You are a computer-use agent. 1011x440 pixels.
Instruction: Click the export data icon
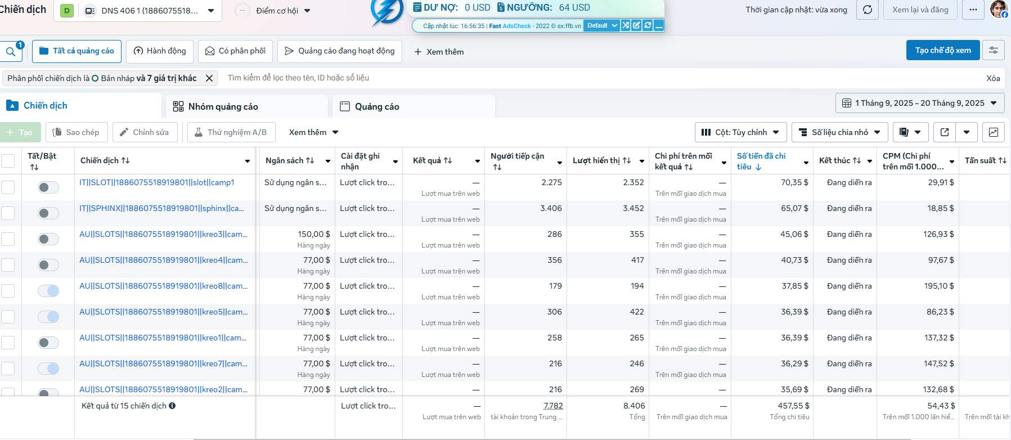(945, 132)
